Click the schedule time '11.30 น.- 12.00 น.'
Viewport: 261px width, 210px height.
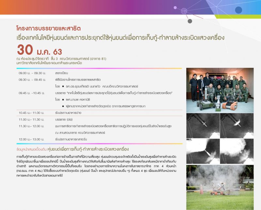tap(31, 126)
